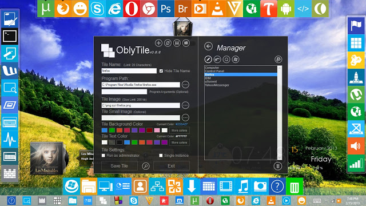Click the folder icon in the OblyTile header
This screenshot has height=206, width=366.
pos(186,43)
